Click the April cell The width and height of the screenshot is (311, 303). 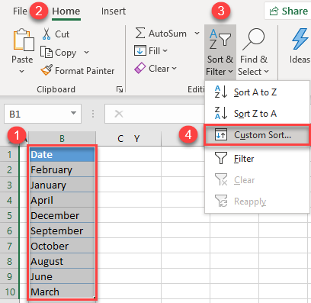tap(62, 200)
